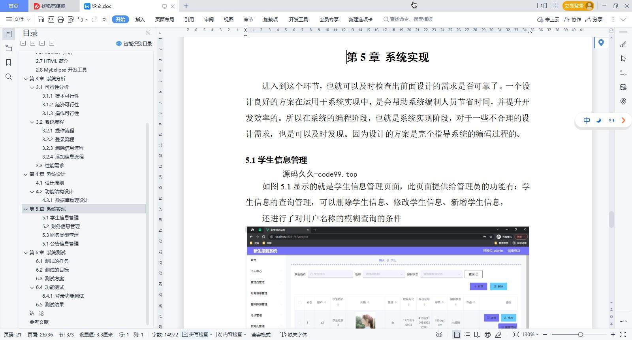Click 智能识别目录 smart TOC button
Viewport: 632px width, 340px height.
tap(134, 43)
